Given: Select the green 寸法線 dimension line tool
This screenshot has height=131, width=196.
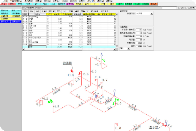Looking at the screenshot, I should click(x=137, y=4).
